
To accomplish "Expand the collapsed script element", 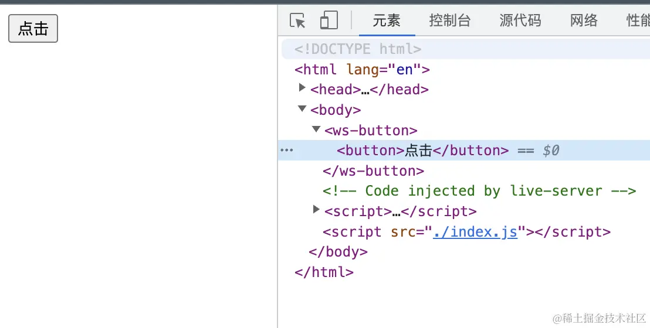I will (316, 210).
